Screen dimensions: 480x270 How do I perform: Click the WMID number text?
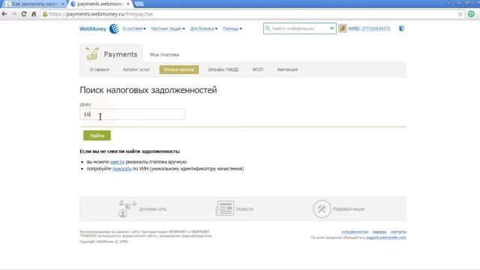pos(369,28)
